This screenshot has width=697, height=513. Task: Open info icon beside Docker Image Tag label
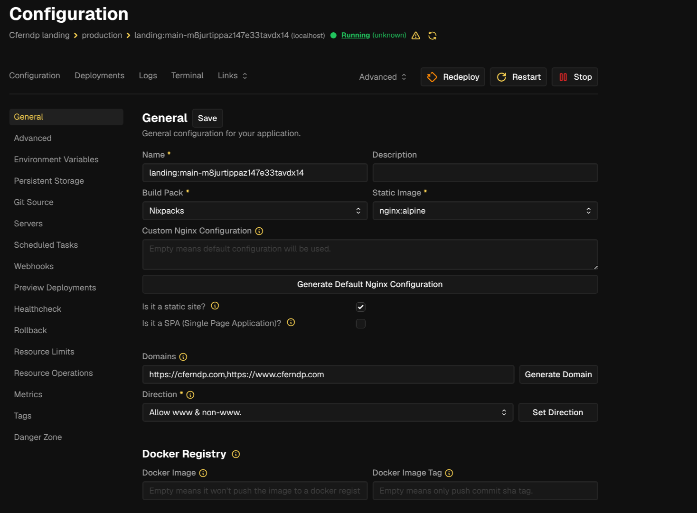(x=449, y=473)
